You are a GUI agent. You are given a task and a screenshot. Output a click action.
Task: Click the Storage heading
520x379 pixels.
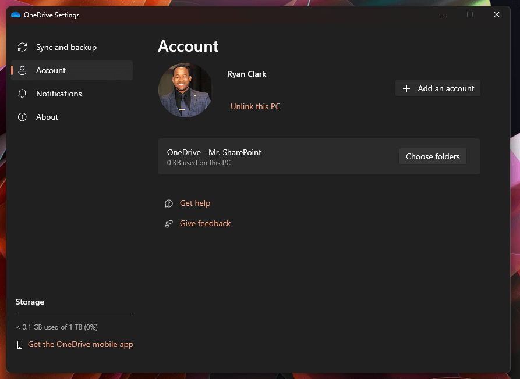click(x=30, y=302)
